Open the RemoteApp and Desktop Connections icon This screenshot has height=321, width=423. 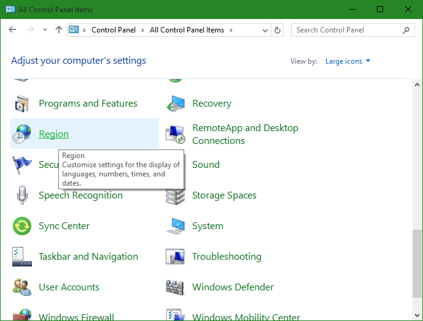point(176,134)
